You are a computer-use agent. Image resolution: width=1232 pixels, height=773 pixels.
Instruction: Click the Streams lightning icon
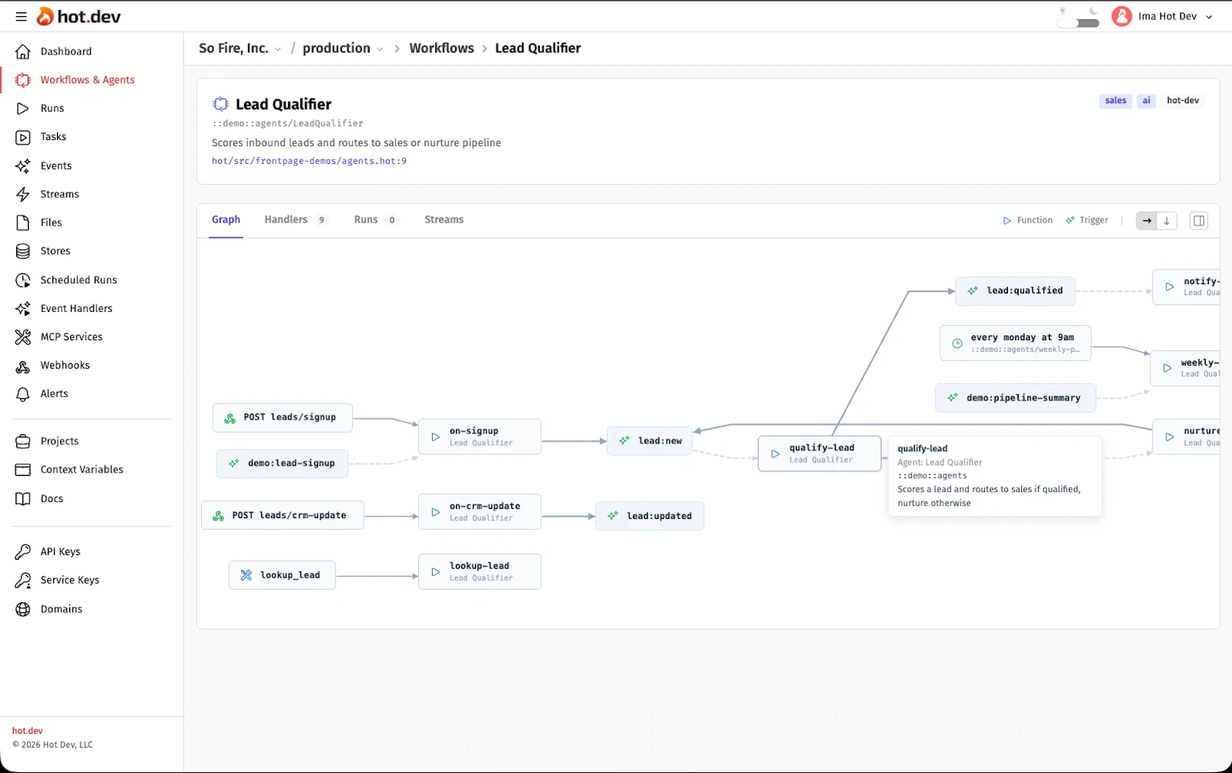(x=23, y=194)
